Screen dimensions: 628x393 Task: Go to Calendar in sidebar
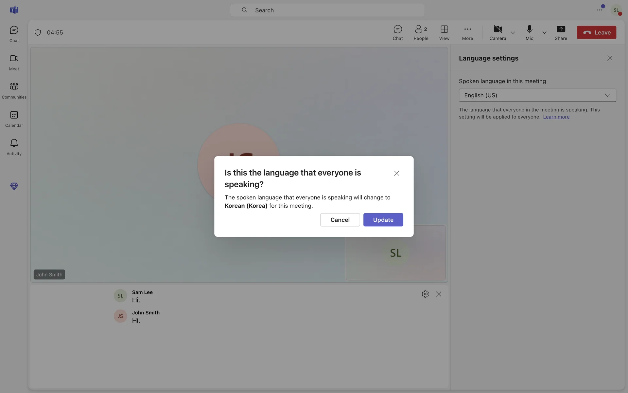click(x=14, y=119)
